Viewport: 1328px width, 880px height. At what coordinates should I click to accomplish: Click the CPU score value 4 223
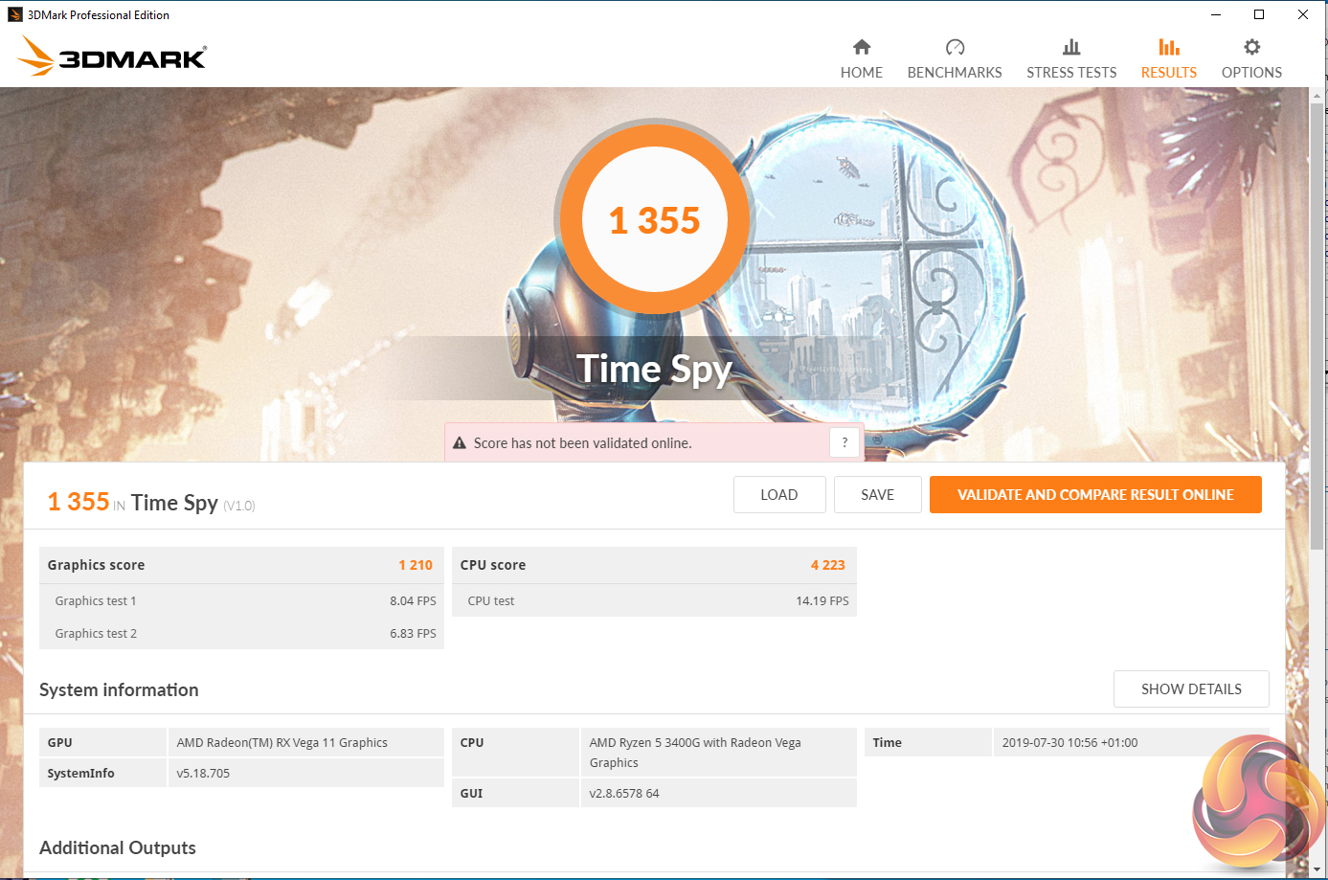pos(828,565)
